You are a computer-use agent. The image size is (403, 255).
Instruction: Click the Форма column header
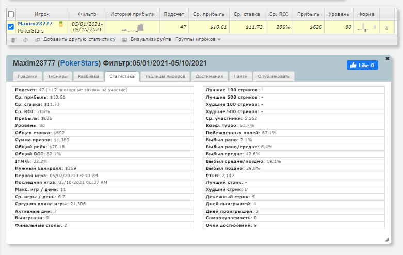[366, 14]
